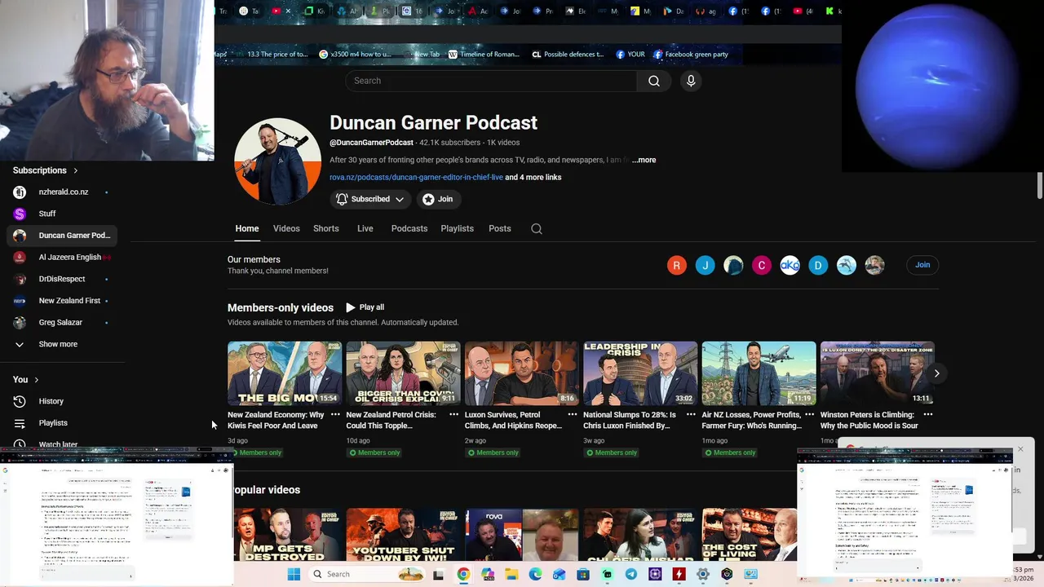Click Join button in Our members row
The width and height of the screenshot is (1044, 587).
coord(922,265)
